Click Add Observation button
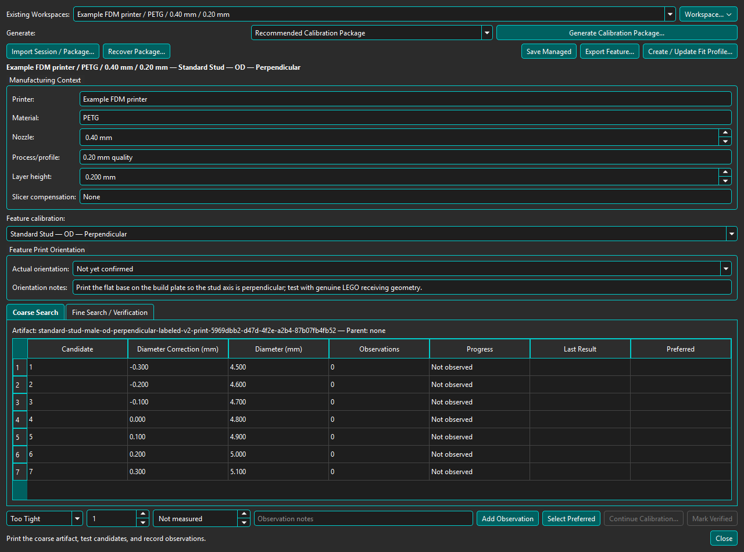This screenshot has width=744, height=552. click(507, 519)
